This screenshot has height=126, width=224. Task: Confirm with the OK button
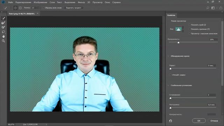click(199, 121)
